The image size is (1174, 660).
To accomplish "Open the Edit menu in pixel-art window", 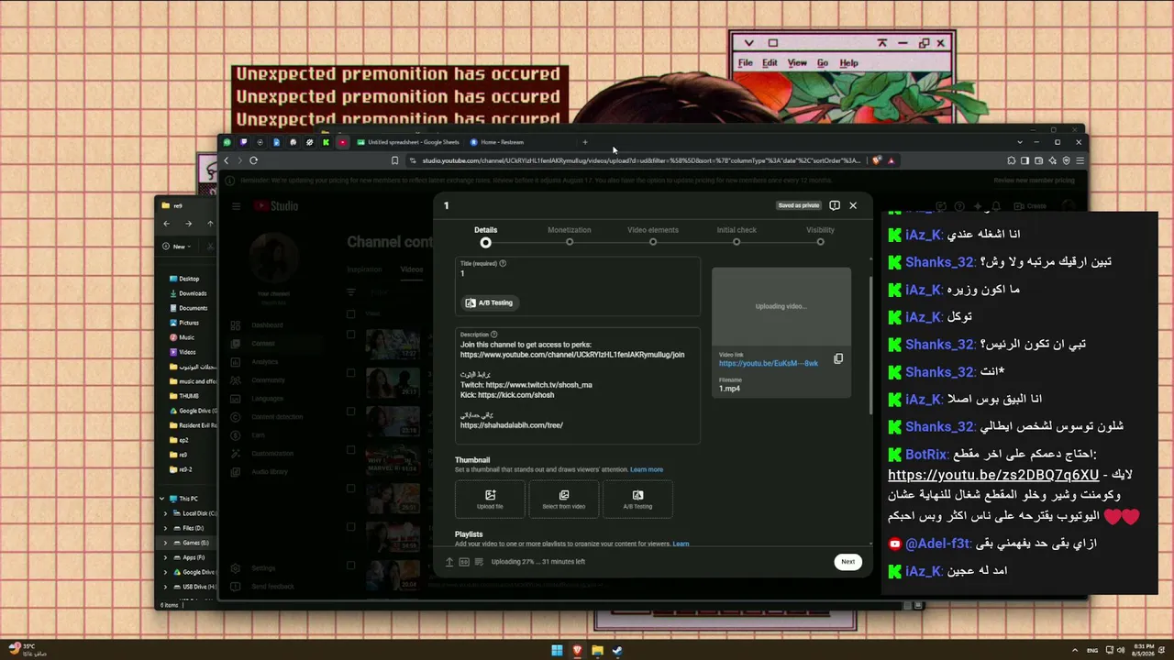I will point(770,63).
